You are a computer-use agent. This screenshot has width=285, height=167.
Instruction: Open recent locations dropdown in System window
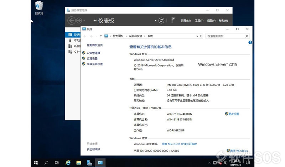(x=96, y=36)
